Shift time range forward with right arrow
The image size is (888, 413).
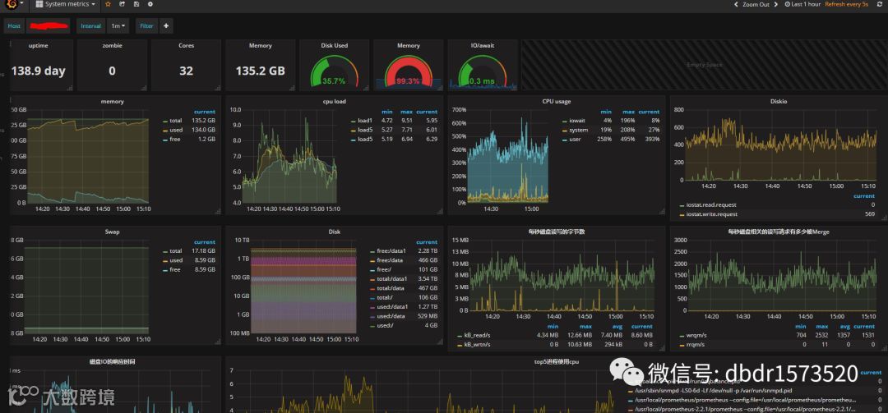[777, 5]
